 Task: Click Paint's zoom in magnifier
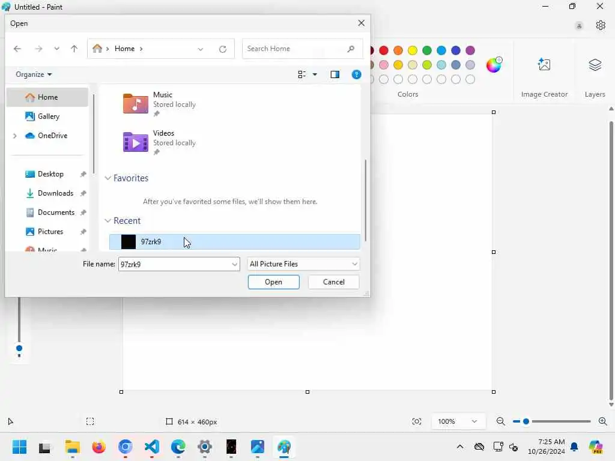point(603,421)
